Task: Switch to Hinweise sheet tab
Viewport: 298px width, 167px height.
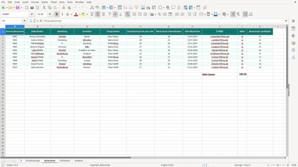Action: pyautogui.click(x=79, y=161)
